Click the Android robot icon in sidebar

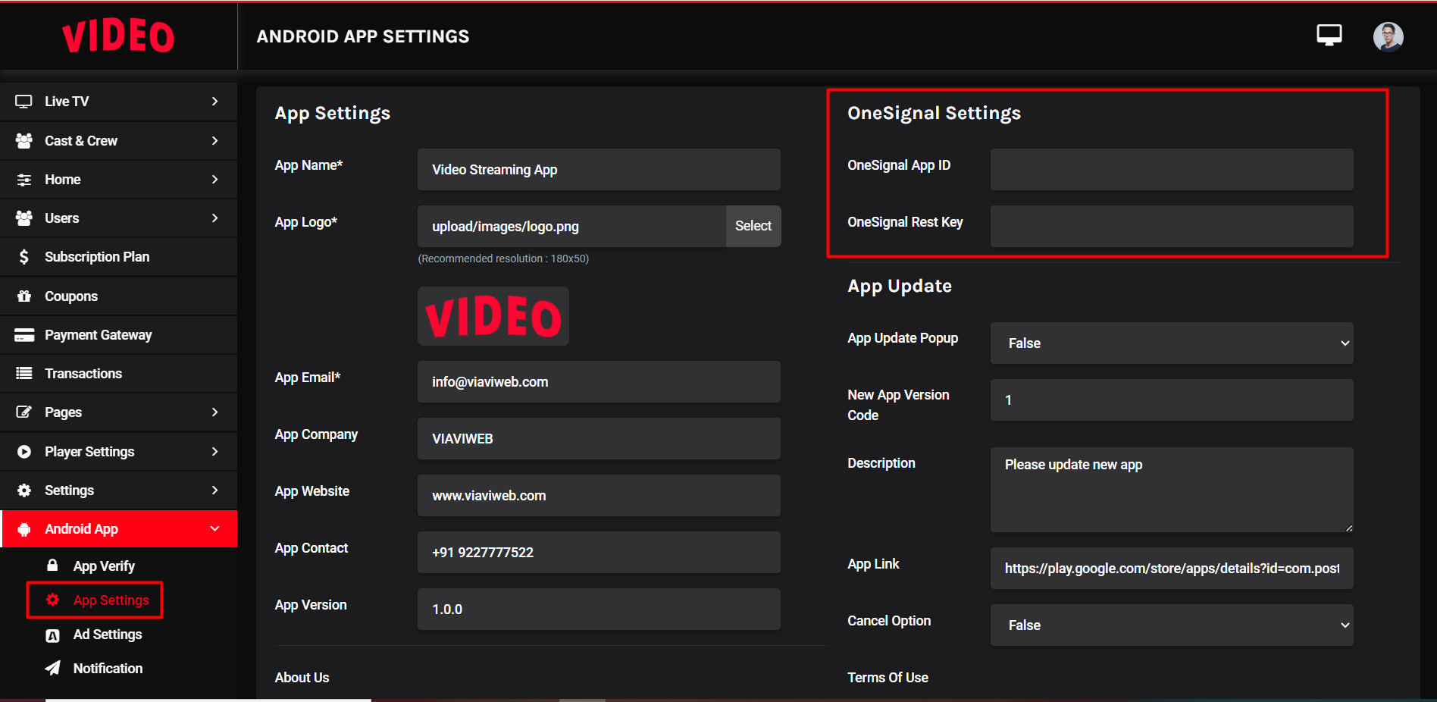[x=24, y=529]
